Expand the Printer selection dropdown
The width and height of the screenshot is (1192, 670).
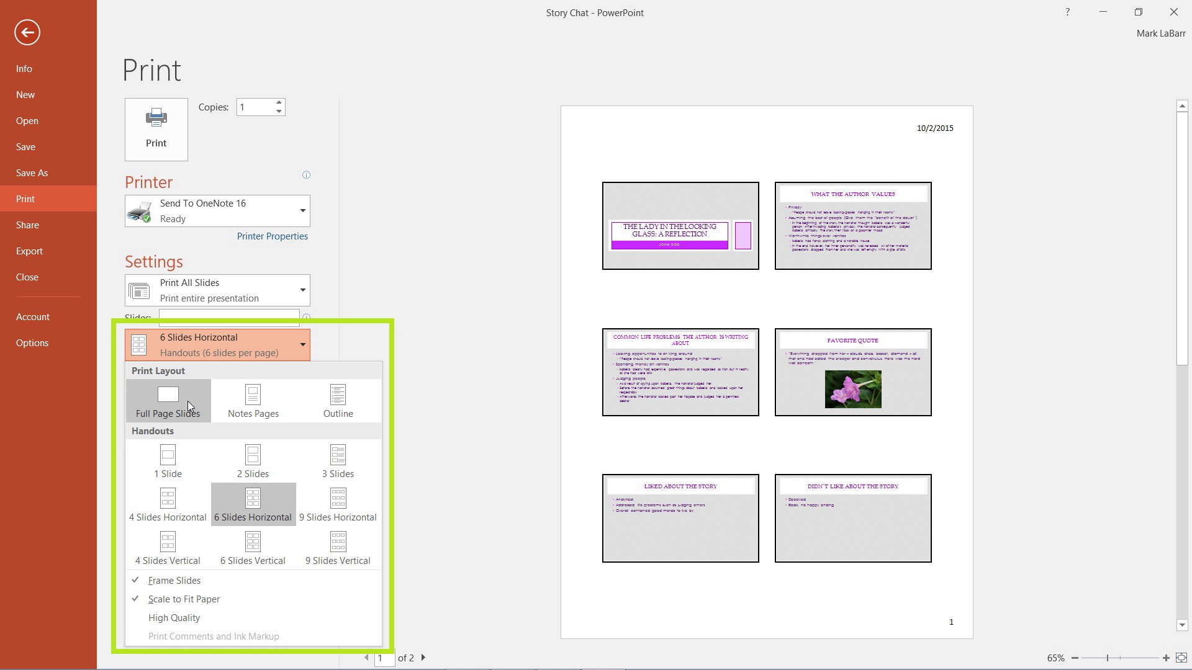(302, 210)
